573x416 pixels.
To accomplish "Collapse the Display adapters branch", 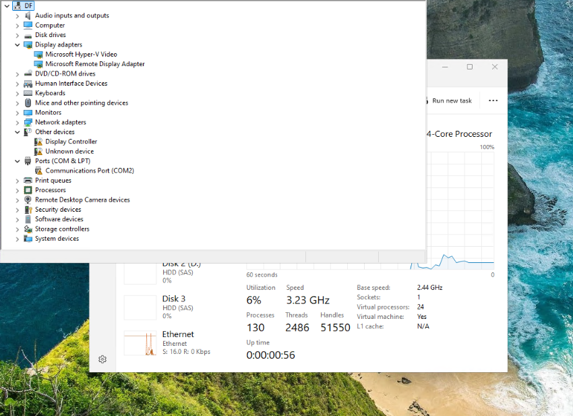I will coord(17,44).
